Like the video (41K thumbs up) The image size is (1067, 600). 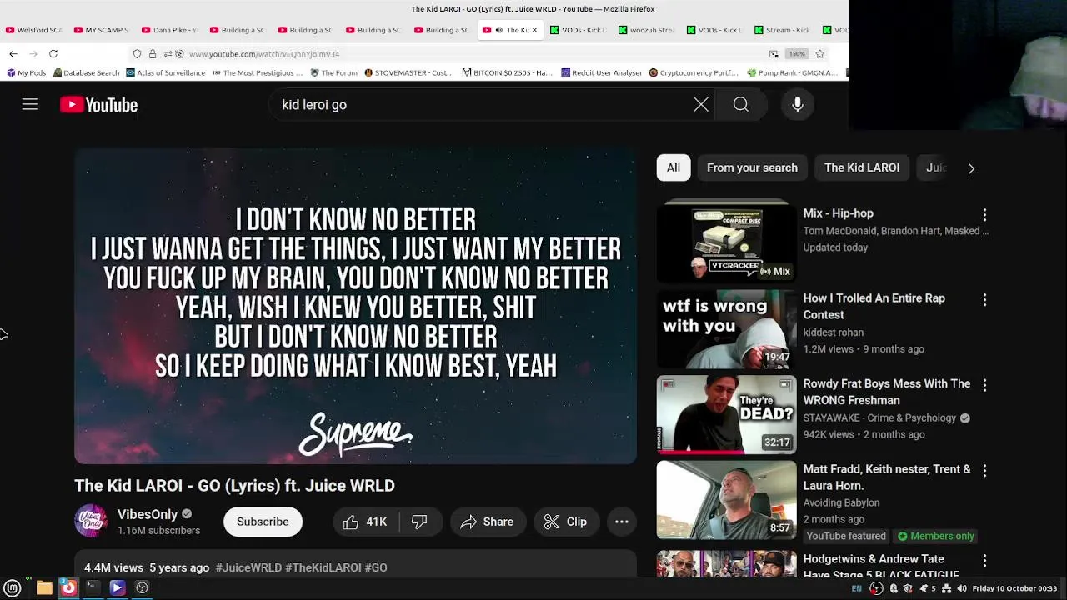[365, 522]
